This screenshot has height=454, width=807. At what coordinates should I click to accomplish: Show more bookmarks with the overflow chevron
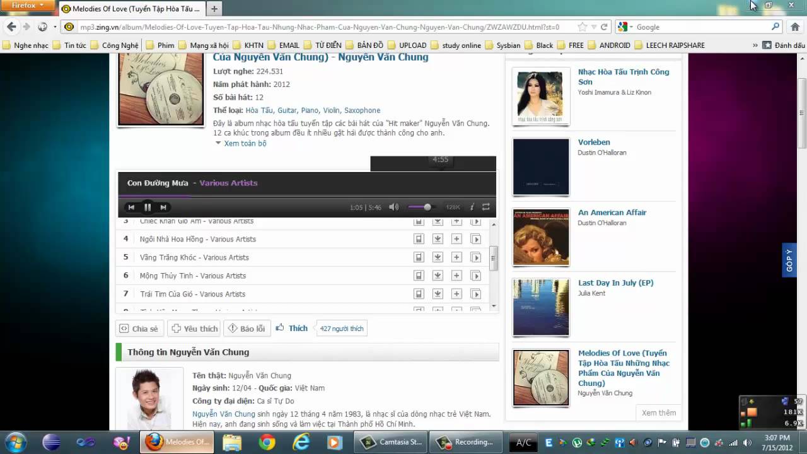pyautogui.click(x=755, y=45)
